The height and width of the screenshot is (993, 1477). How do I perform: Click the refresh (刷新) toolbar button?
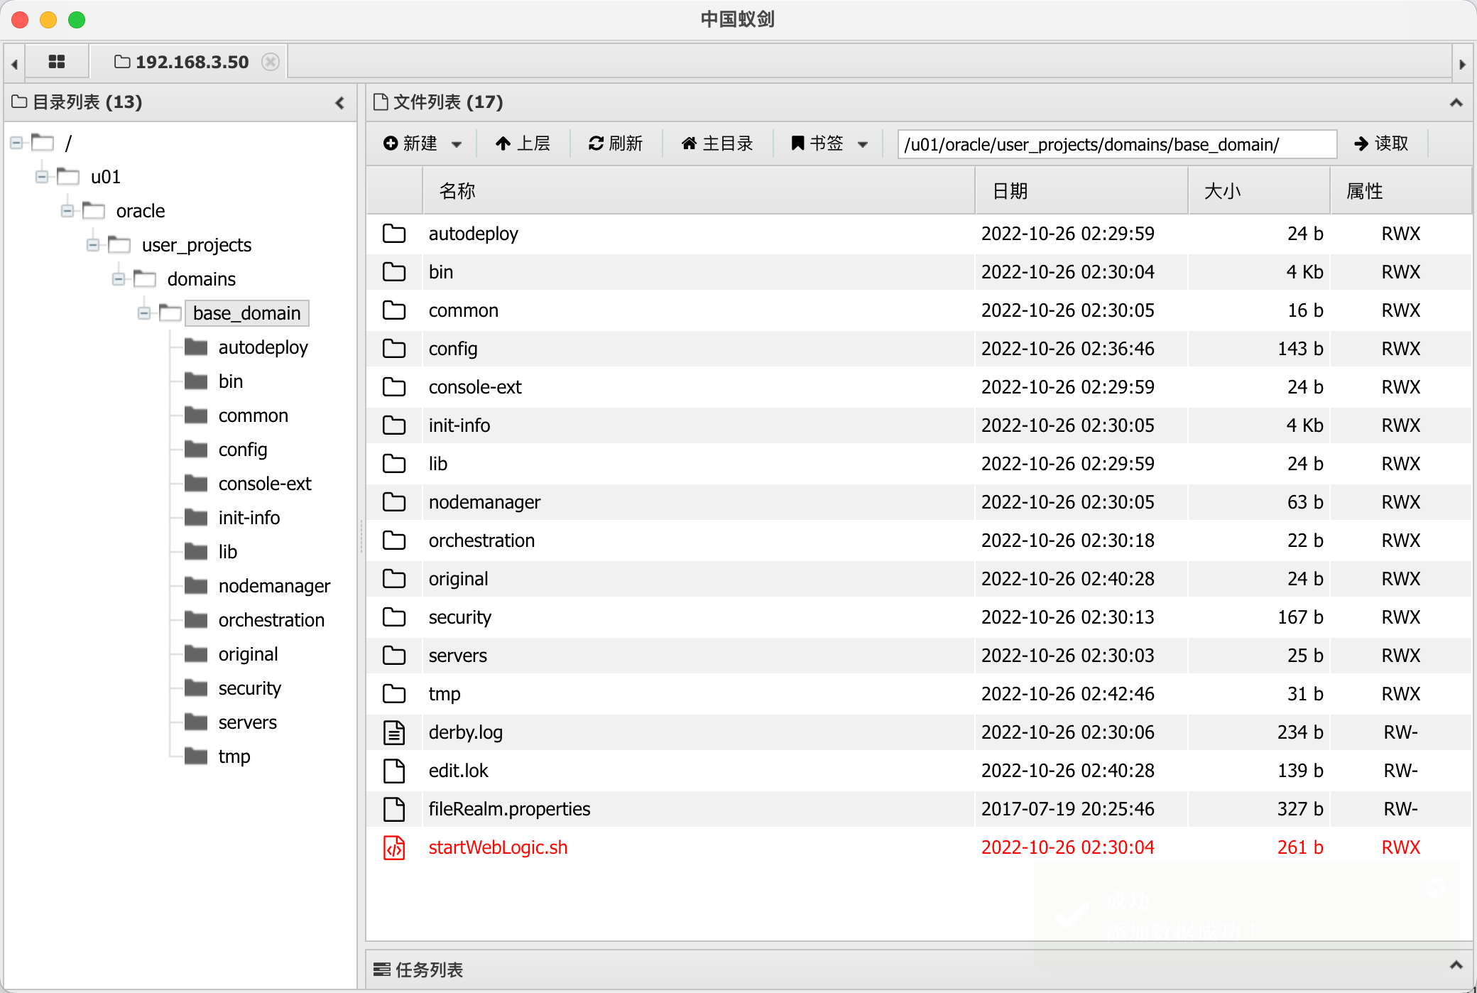pyautogui.click(x=615, y=143)
